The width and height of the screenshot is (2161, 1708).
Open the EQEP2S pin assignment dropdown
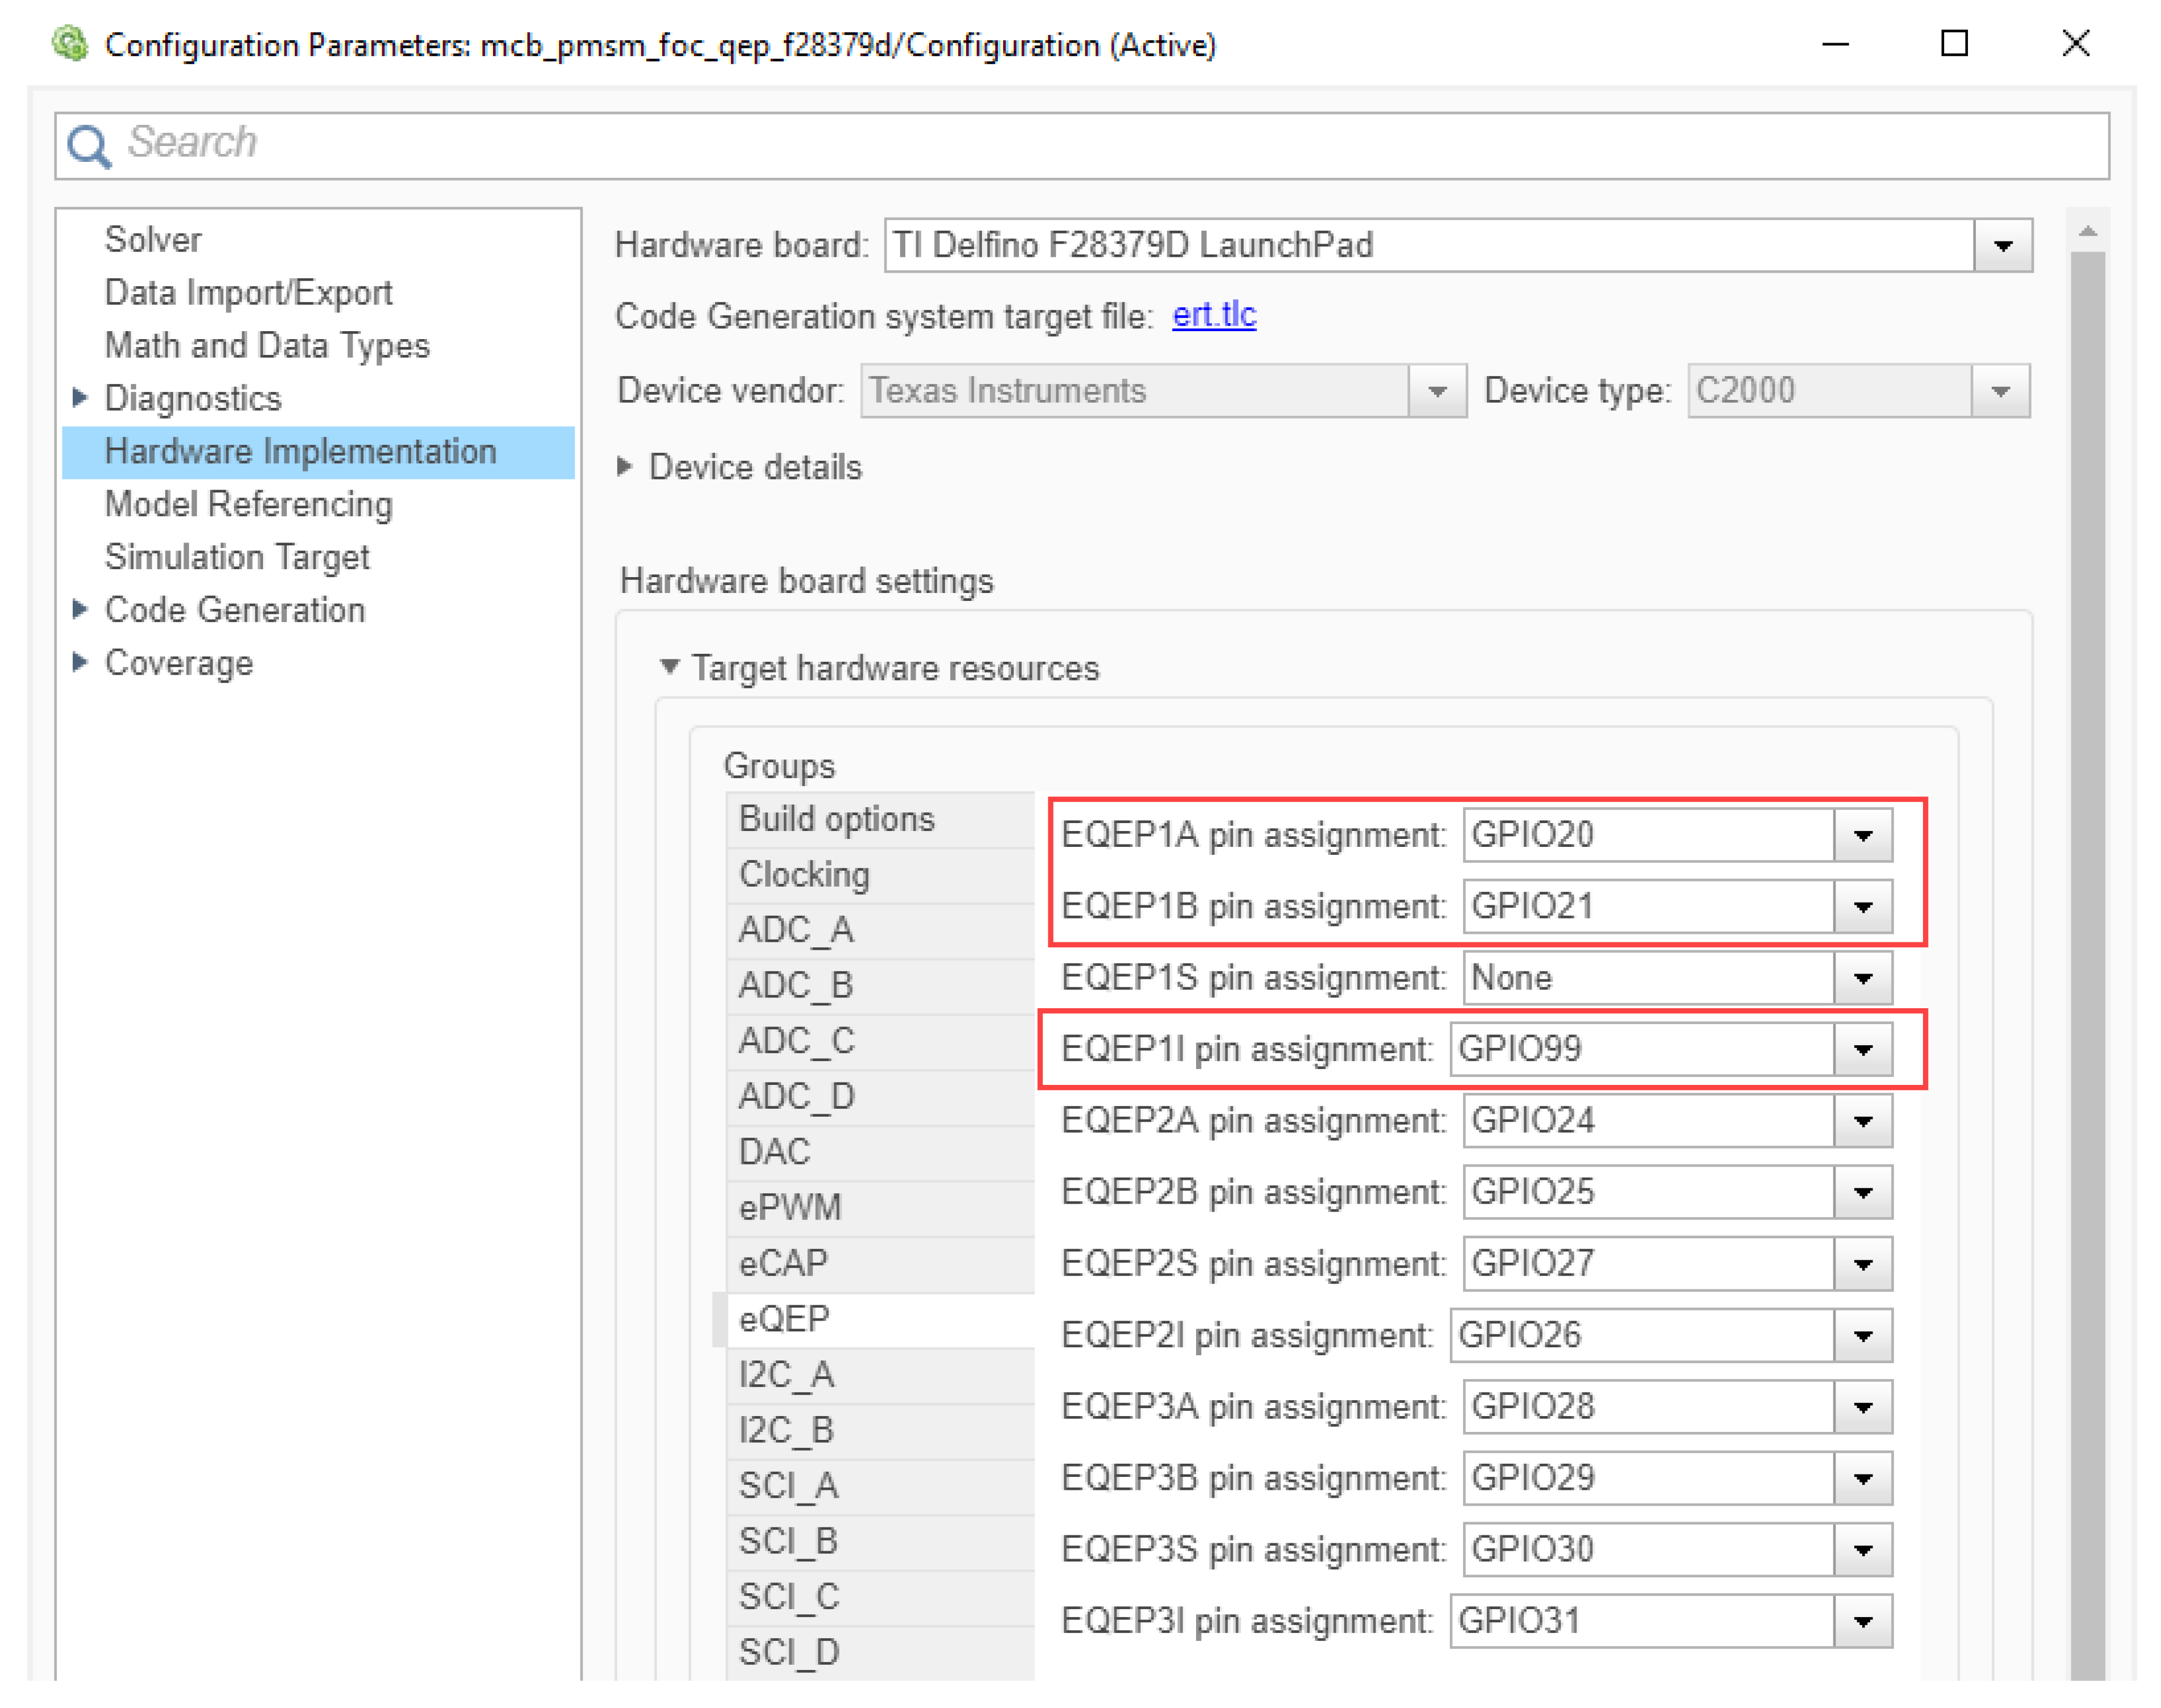coord(1862,1264)
